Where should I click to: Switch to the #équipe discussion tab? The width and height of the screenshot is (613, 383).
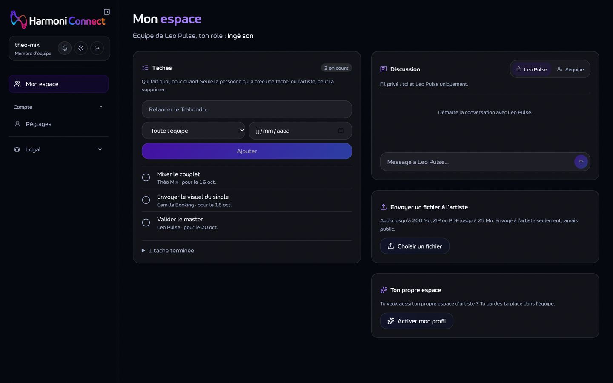570,69
